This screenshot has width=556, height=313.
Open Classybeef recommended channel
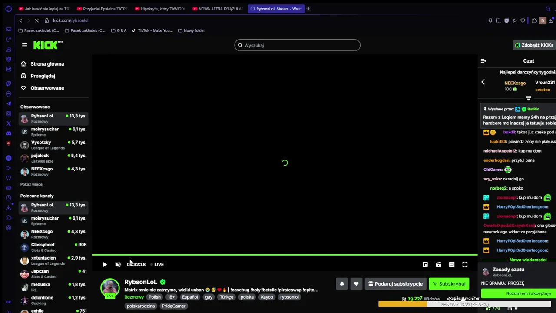pyautogui.click(x=53, y=247)
